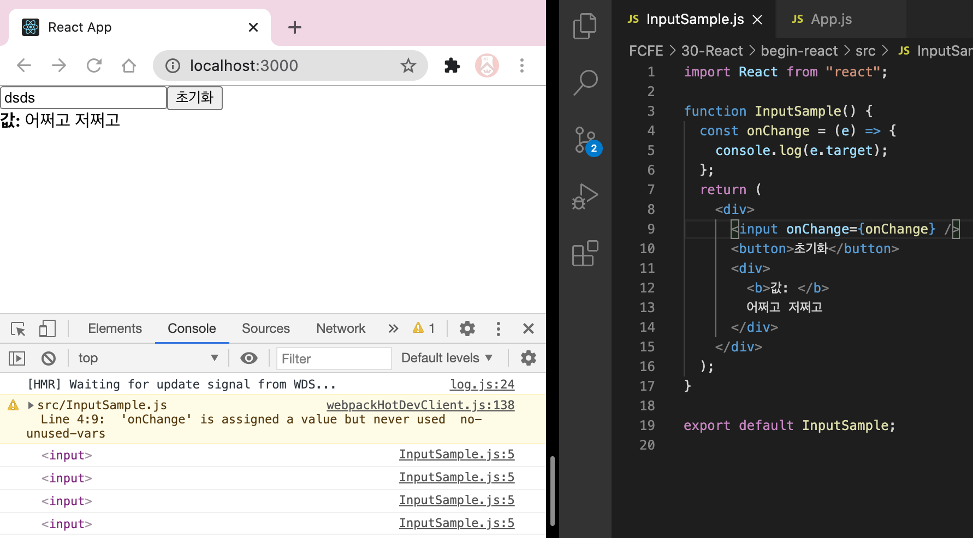This screenshot has width=973, height=538.
Task: Open Chrome extensions puzzle icon
Action: click(x=452, y=65)
